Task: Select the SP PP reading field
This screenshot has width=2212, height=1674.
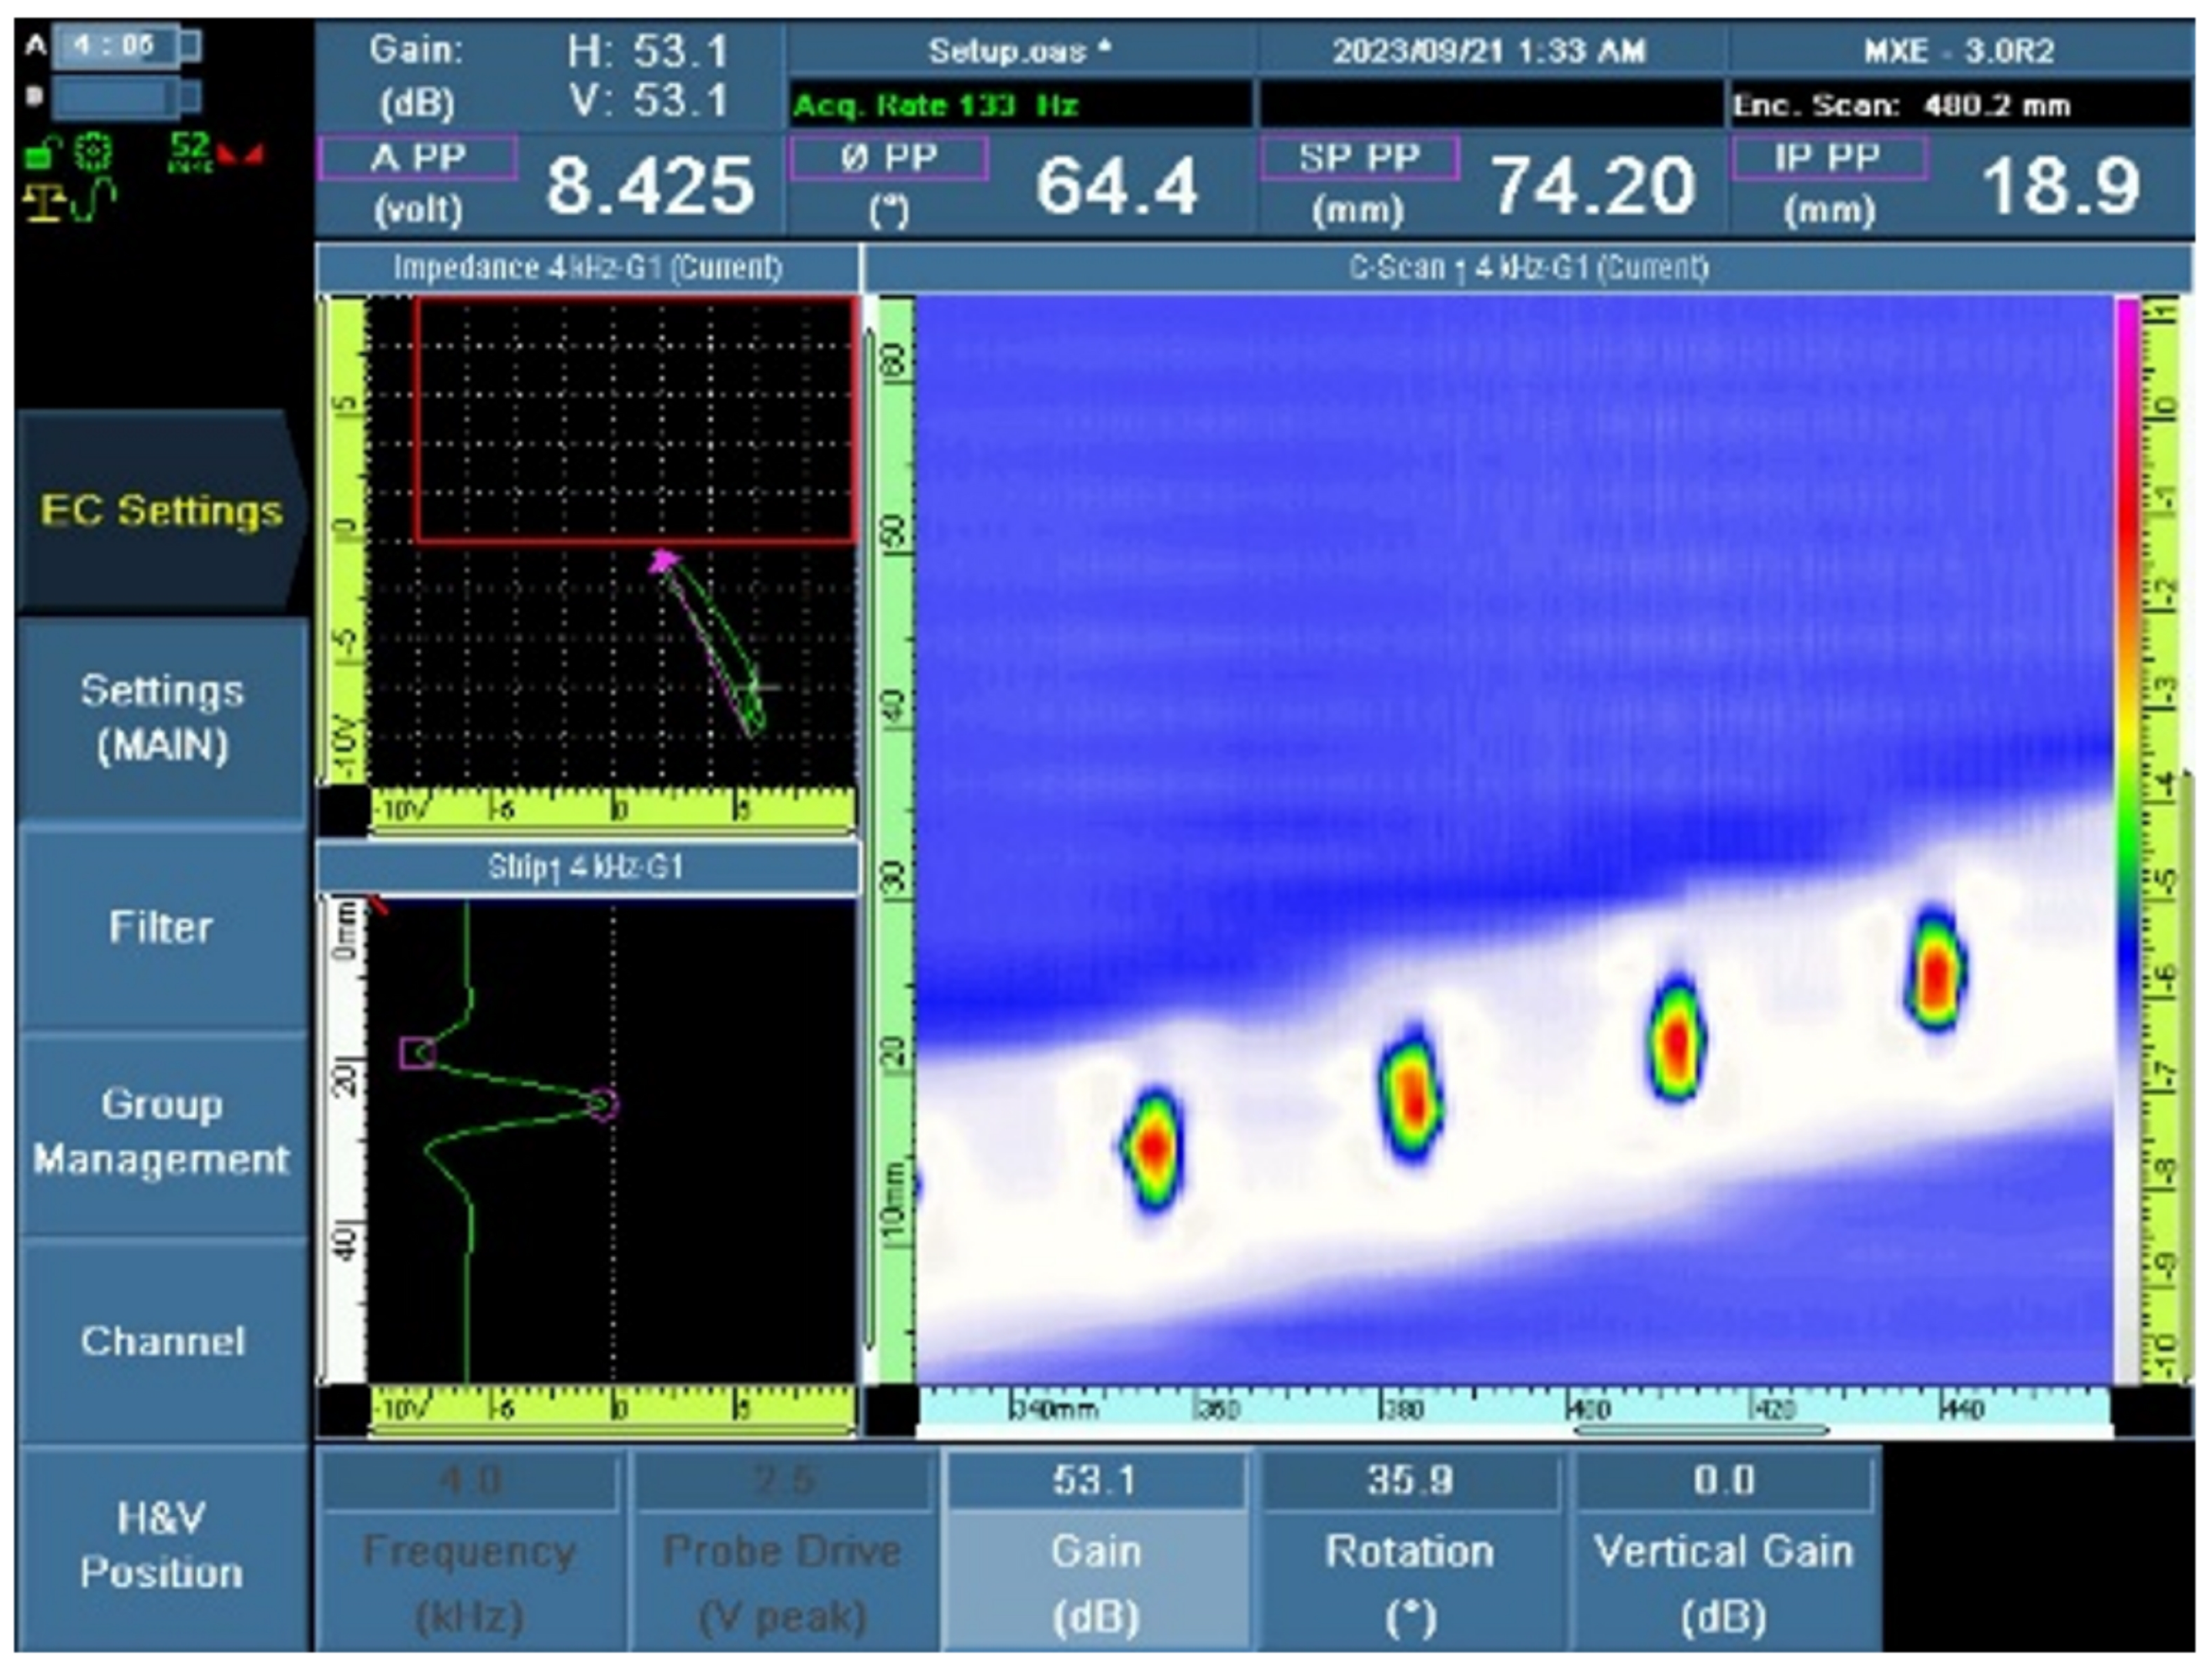Action: pyautogui.click(x=1359, y=158)
